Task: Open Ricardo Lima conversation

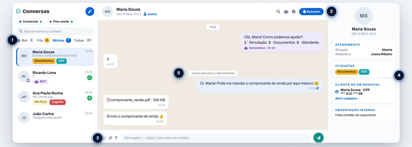Action: pos(55,77)
